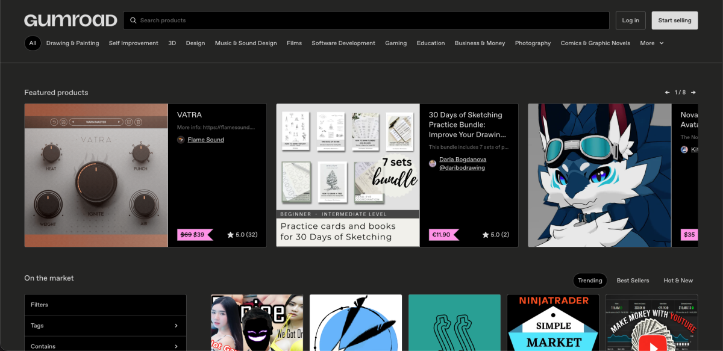Click the Filters header
Image resolution: width=723 pixels, height=351 pixels.
pos(105,305)
